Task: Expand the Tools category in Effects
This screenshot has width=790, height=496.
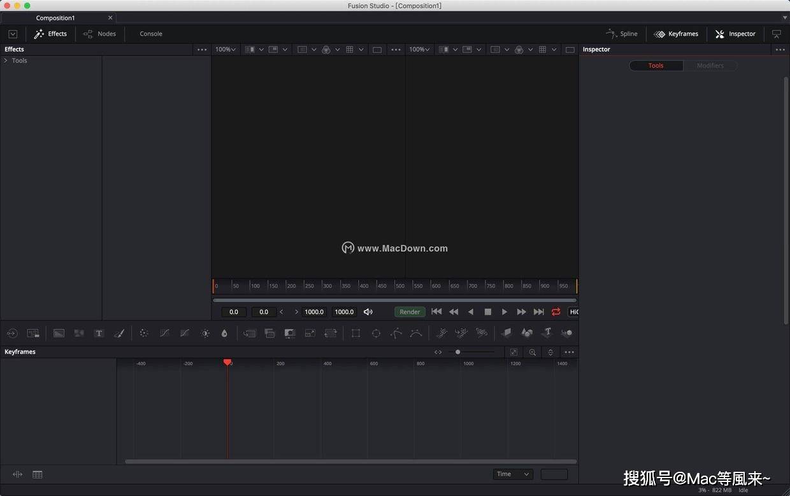Action: click(6, 60)
